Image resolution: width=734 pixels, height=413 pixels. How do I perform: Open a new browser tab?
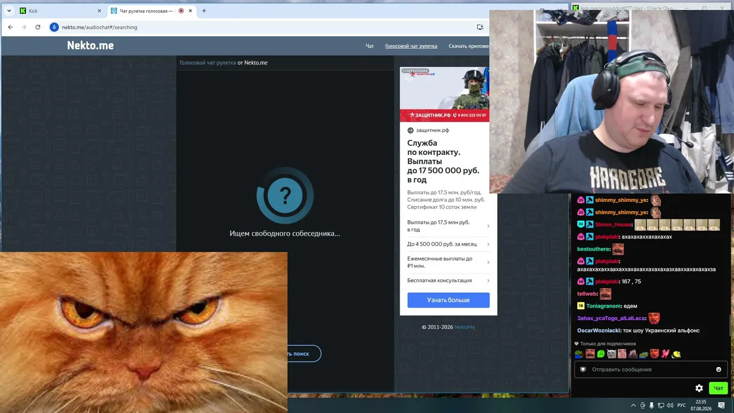point(204,11)
